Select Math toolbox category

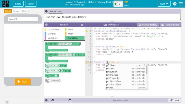(75, 34)
